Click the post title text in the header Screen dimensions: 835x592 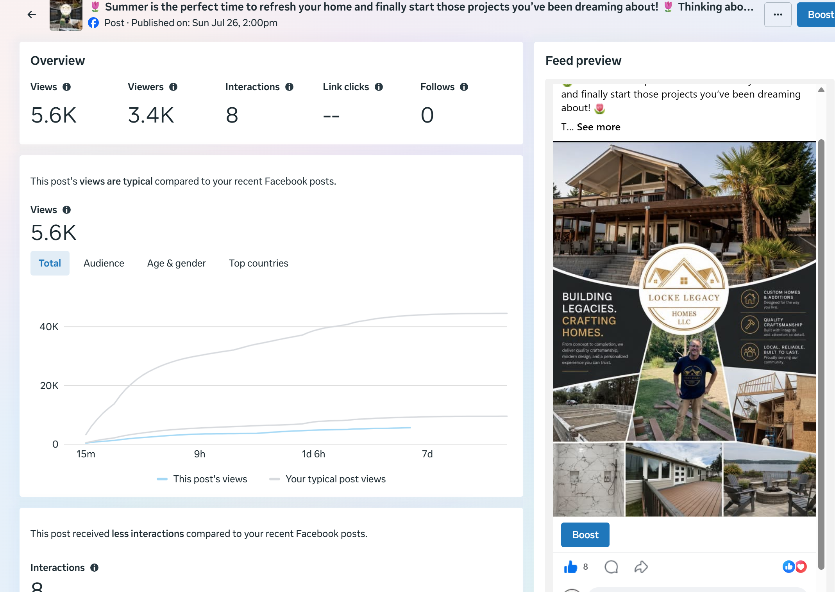[422, 7]
